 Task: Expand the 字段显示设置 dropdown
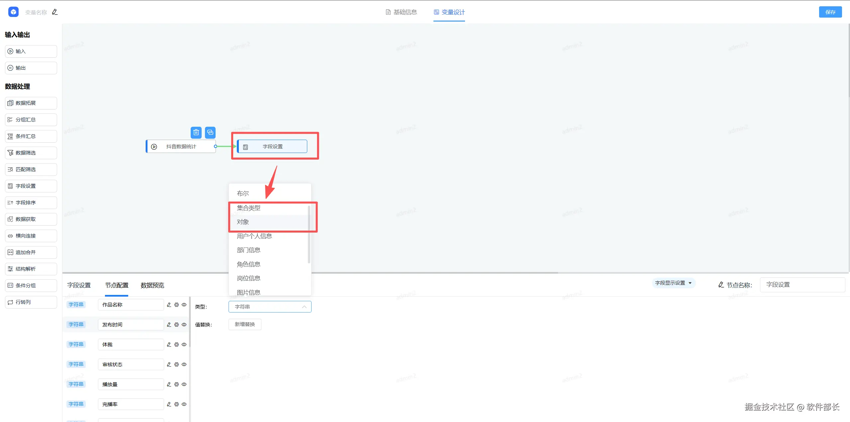point(673,283)
